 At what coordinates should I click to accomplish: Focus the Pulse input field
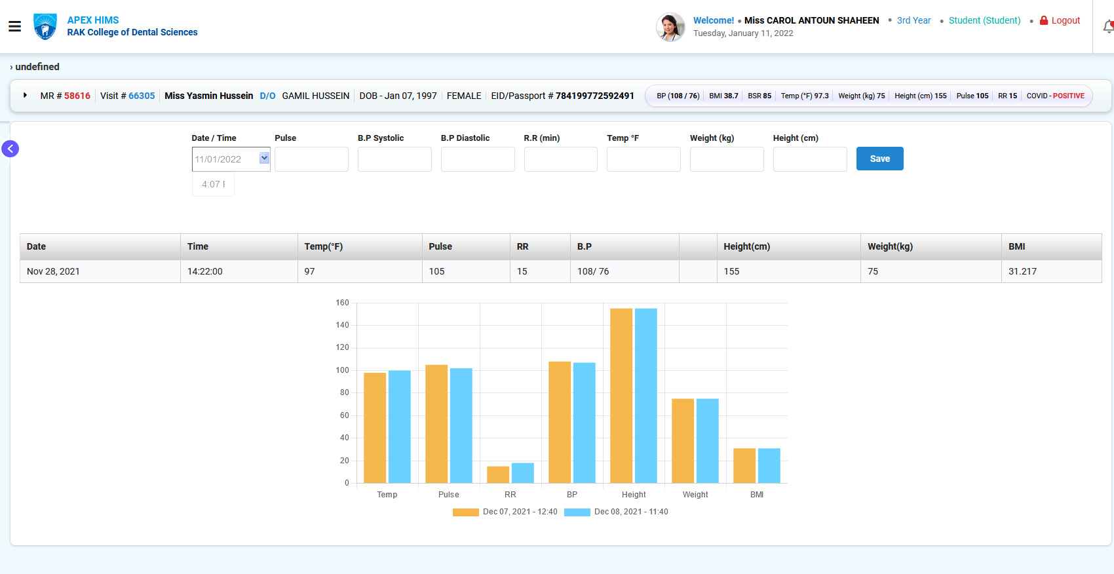(x=311, y=159)
